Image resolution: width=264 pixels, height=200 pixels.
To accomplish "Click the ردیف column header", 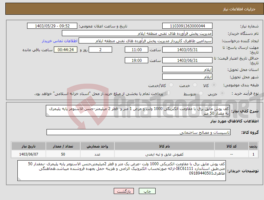I will coord(253,146).
